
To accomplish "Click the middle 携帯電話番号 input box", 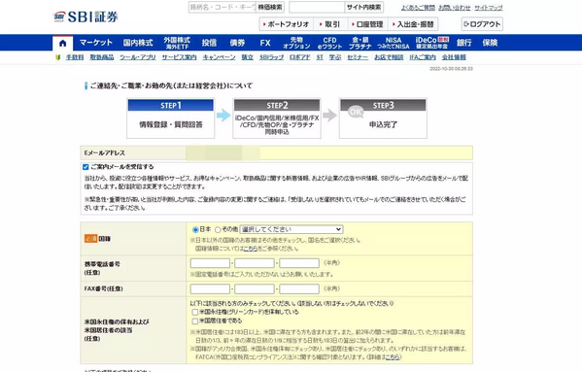I will (x=255, y=263).
